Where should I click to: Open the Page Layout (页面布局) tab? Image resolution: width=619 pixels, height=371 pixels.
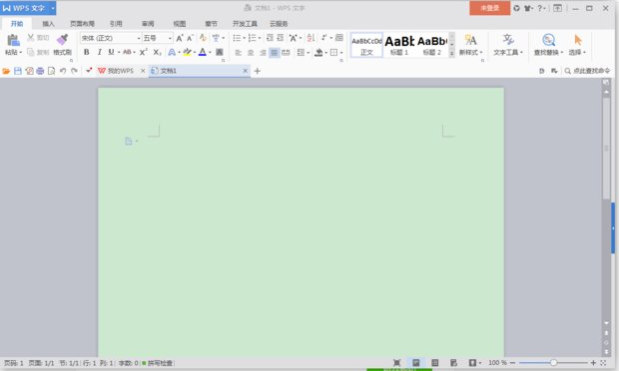(82, 24)
